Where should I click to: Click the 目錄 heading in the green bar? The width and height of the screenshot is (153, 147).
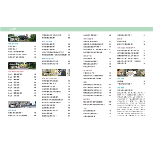pyautogui.click(x=13, y=29)
